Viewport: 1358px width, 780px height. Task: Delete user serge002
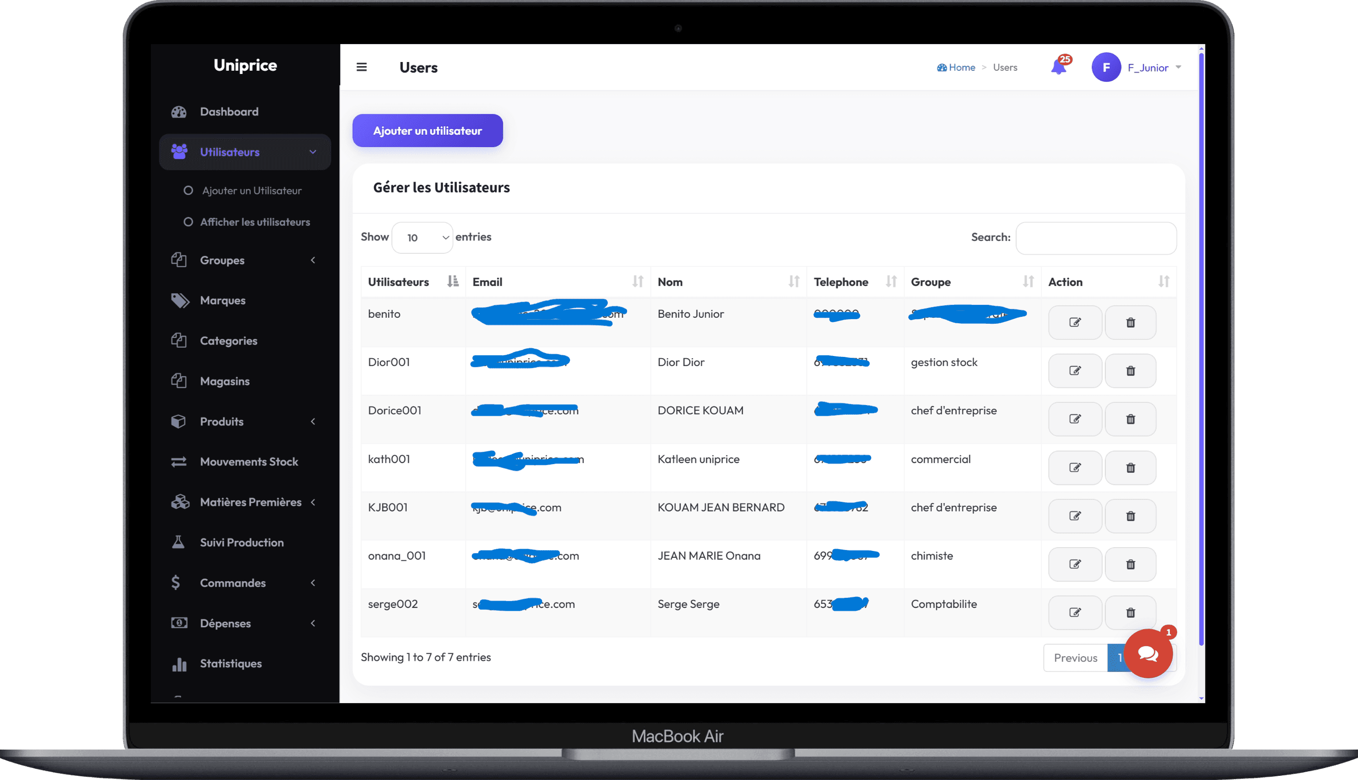[1130, 612]
